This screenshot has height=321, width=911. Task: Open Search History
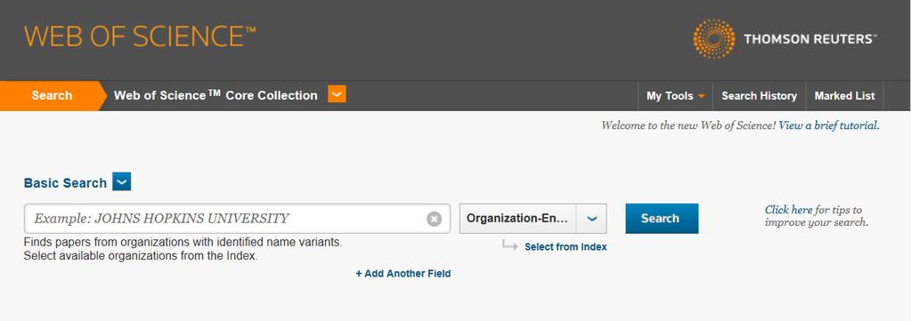click(x=759, y=96)
